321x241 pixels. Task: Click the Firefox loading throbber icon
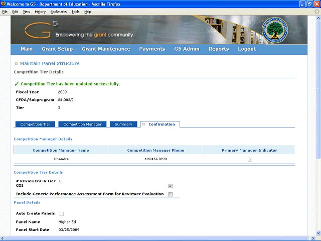point(316,11)
